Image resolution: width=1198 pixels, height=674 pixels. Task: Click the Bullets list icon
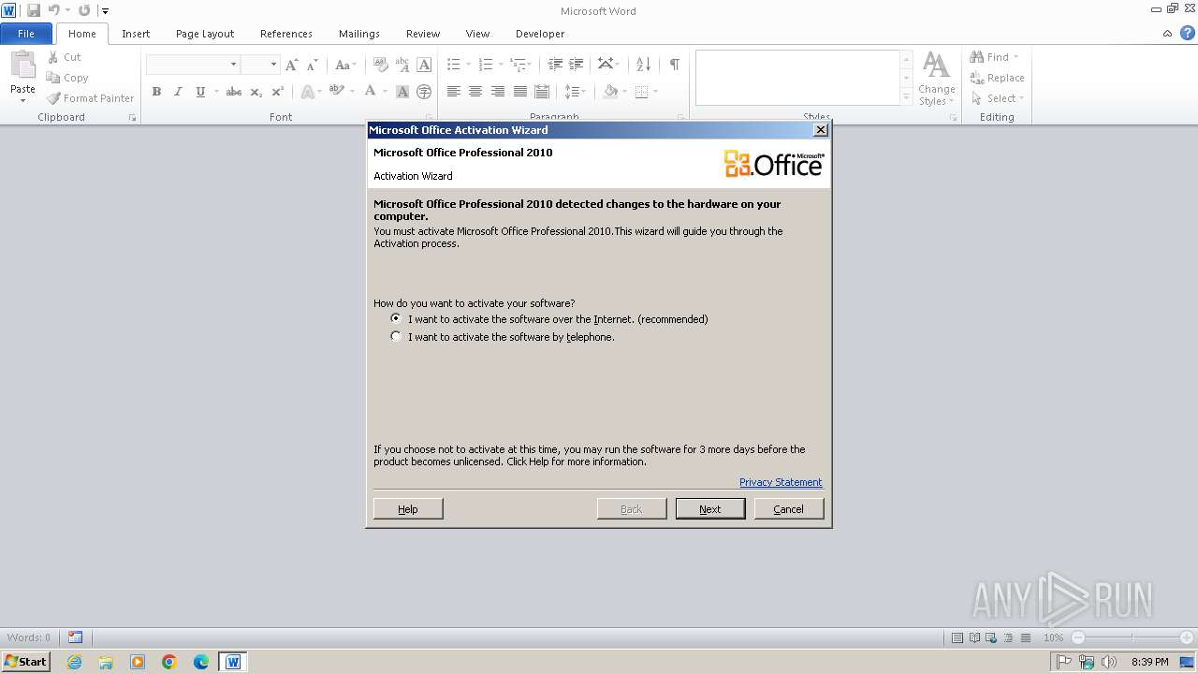pyautogui.click(x=453, y=65)
